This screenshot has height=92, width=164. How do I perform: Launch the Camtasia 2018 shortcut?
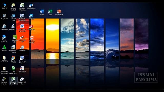(15, 39)
